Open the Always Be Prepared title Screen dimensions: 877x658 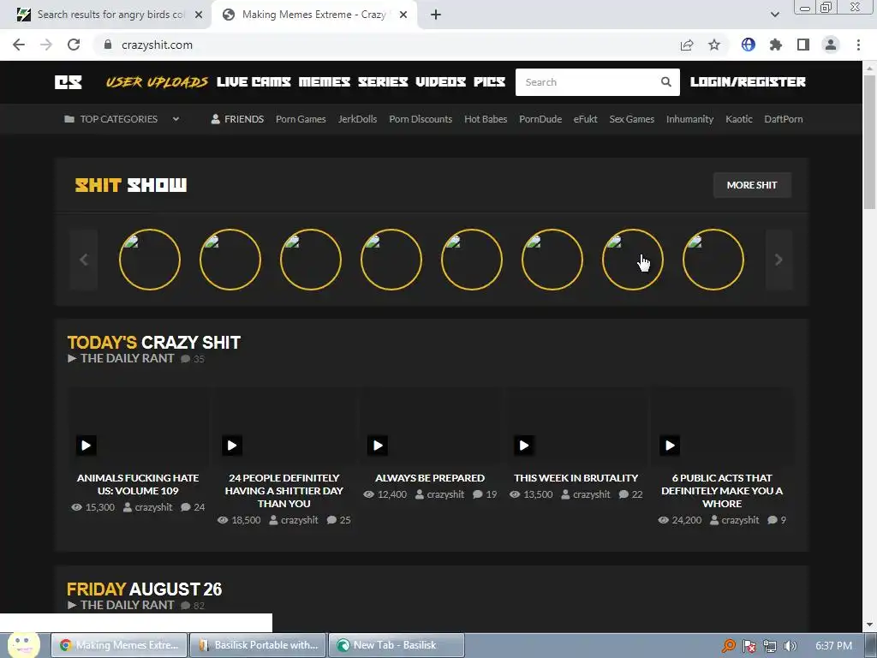(430, 478)
